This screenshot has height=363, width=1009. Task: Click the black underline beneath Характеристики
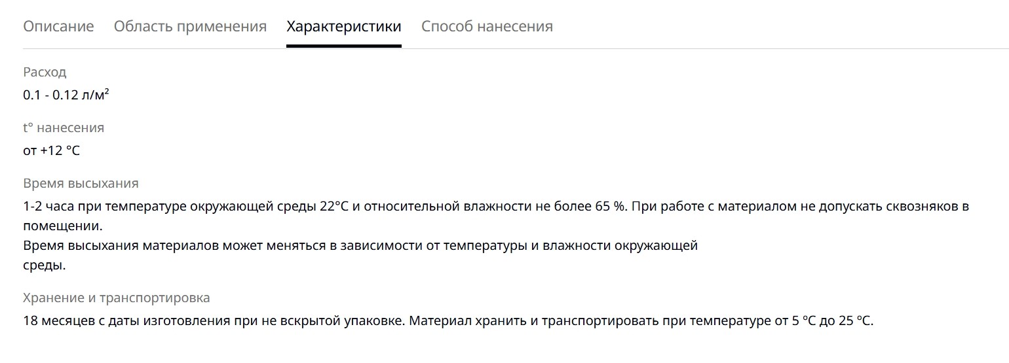(x=344, y=46)
